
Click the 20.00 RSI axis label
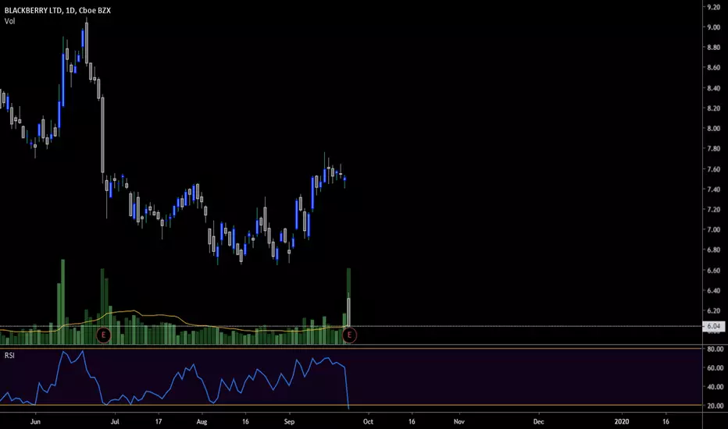(x=715, y=406)
